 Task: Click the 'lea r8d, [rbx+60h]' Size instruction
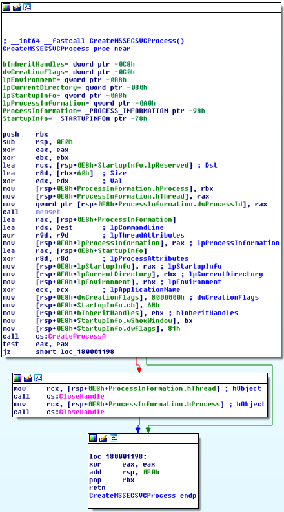[65, 173]
